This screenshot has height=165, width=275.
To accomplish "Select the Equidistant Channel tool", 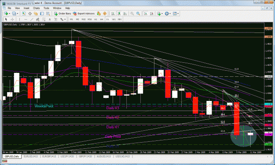I will click(37, 19).
